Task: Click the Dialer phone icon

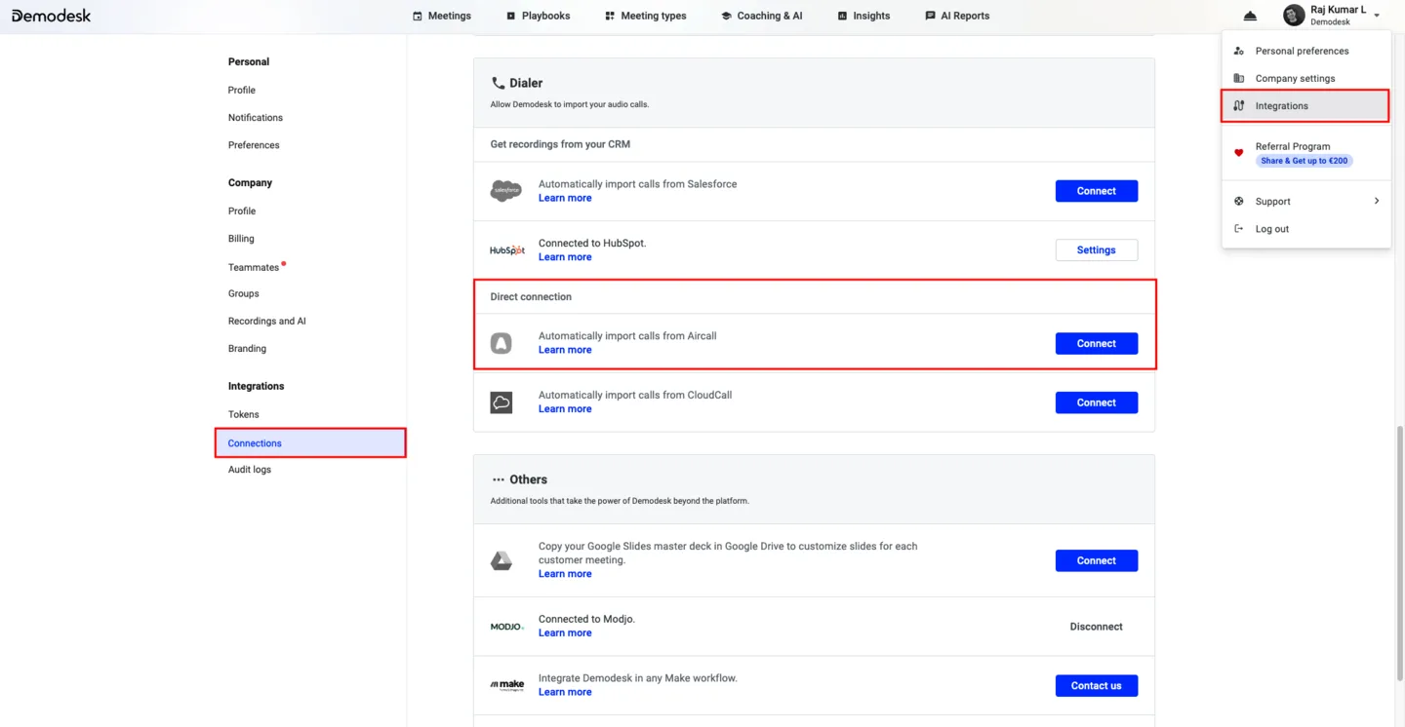Action: (x=498, y=84)
